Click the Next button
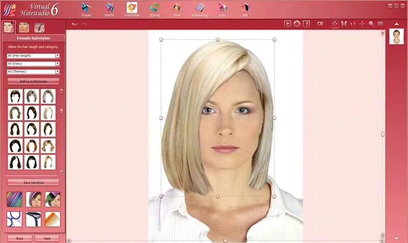The height and width of the screenshot is (243, 408). click(47, 238)
